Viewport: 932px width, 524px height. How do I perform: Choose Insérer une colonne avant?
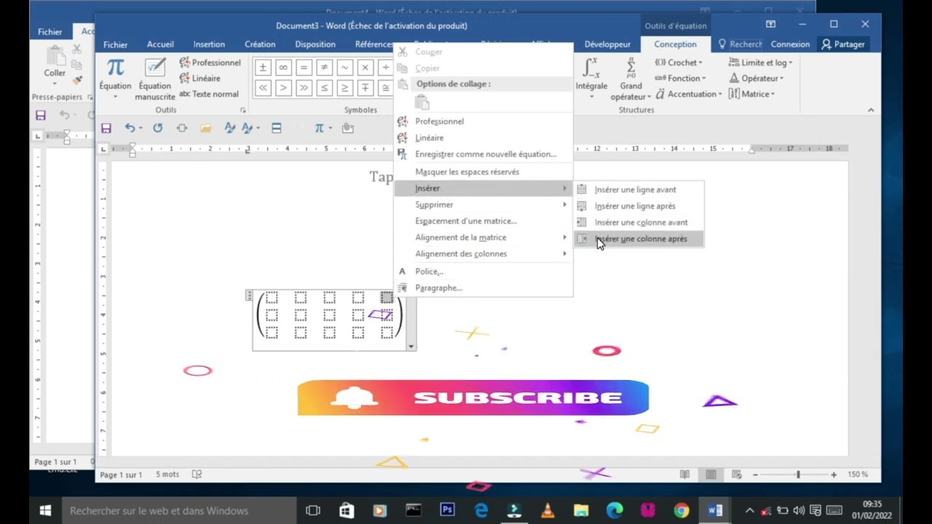(x=639, y=222)
